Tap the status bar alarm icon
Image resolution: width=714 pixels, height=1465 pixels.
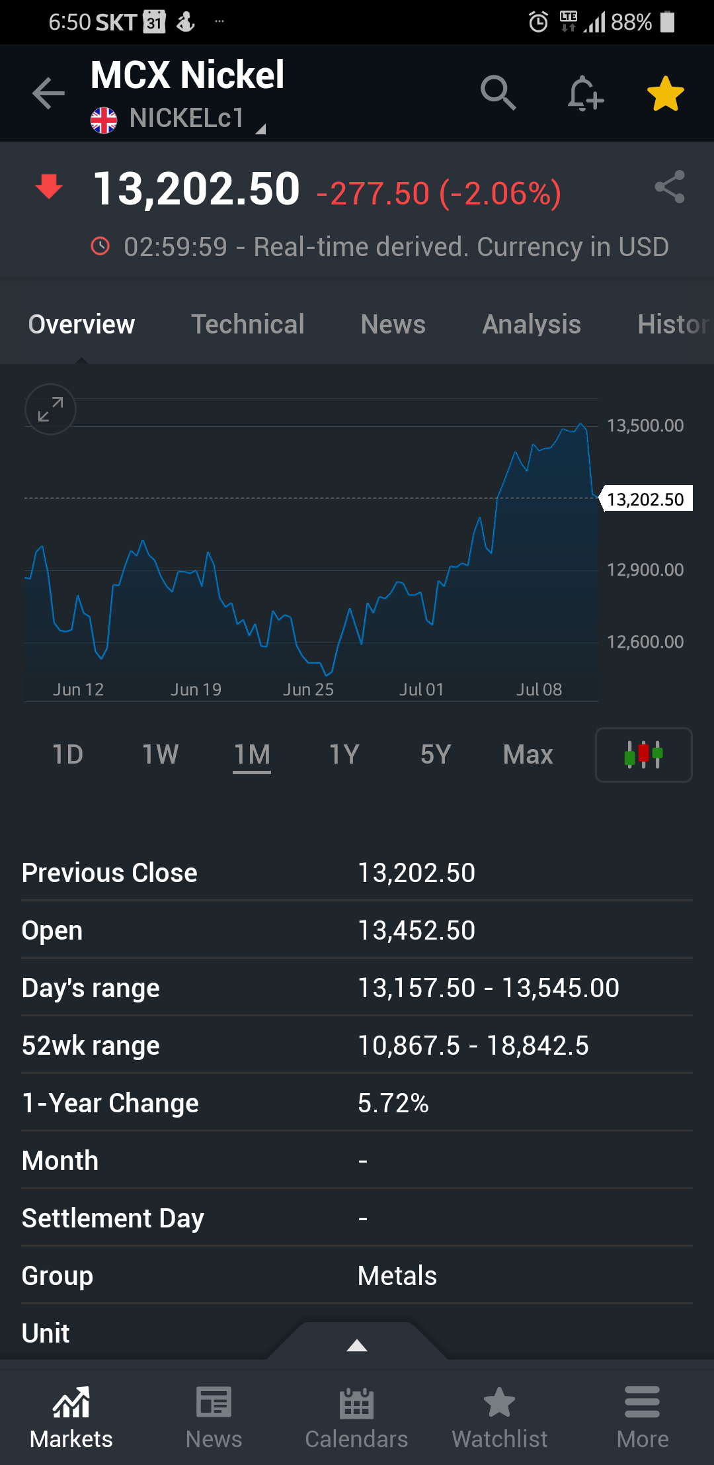pos(538,22)
